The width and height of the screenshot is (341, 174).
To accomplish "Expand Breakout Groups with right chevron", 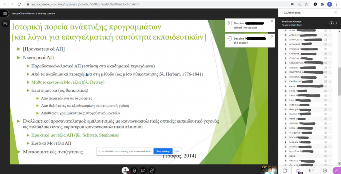I will coord(336,23).
